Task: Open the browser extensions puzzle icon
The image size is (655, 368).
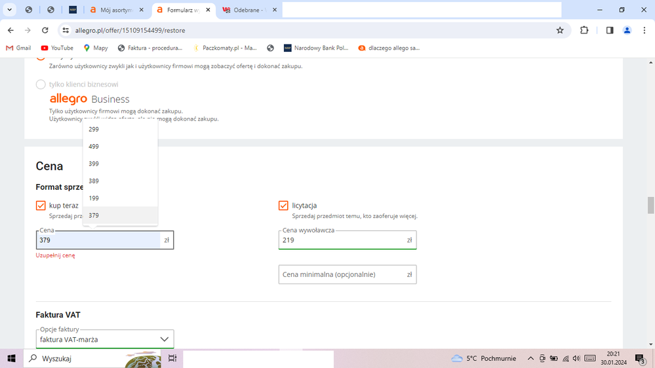Action: click(584, 30)
